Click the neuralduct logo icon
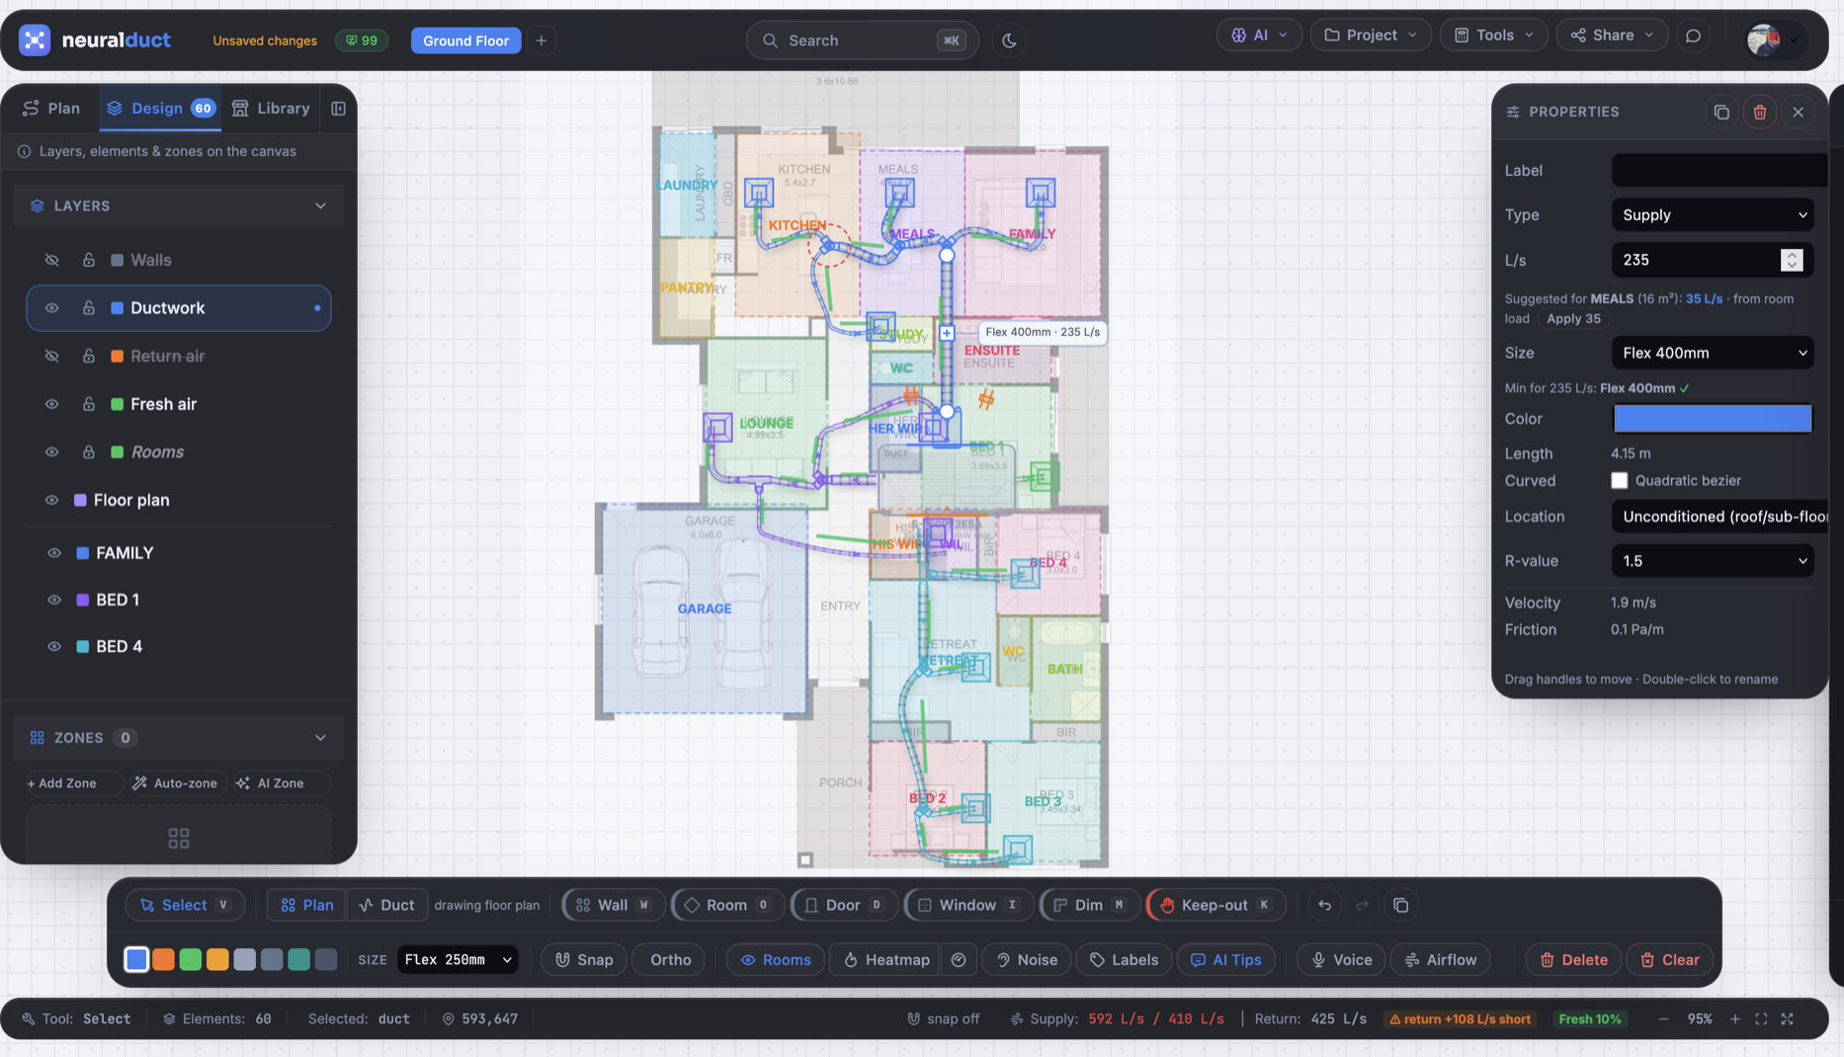Screen dimensions: 1844x1057 pyautogui.click(x=35, y=40)
